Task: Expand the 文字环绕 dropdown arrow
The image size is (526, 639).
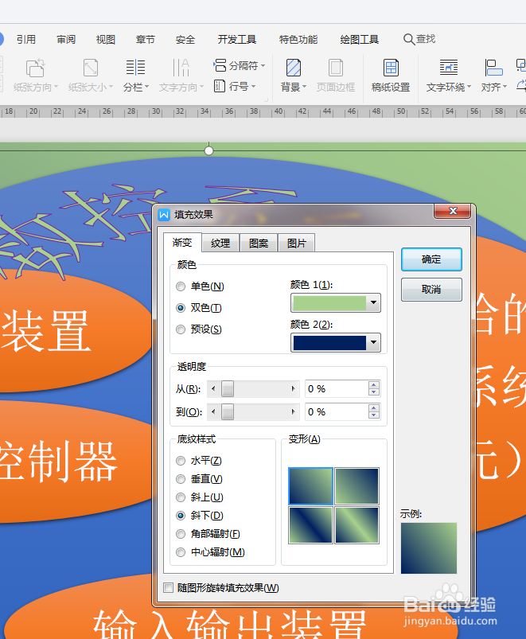Action: point(469,87)
